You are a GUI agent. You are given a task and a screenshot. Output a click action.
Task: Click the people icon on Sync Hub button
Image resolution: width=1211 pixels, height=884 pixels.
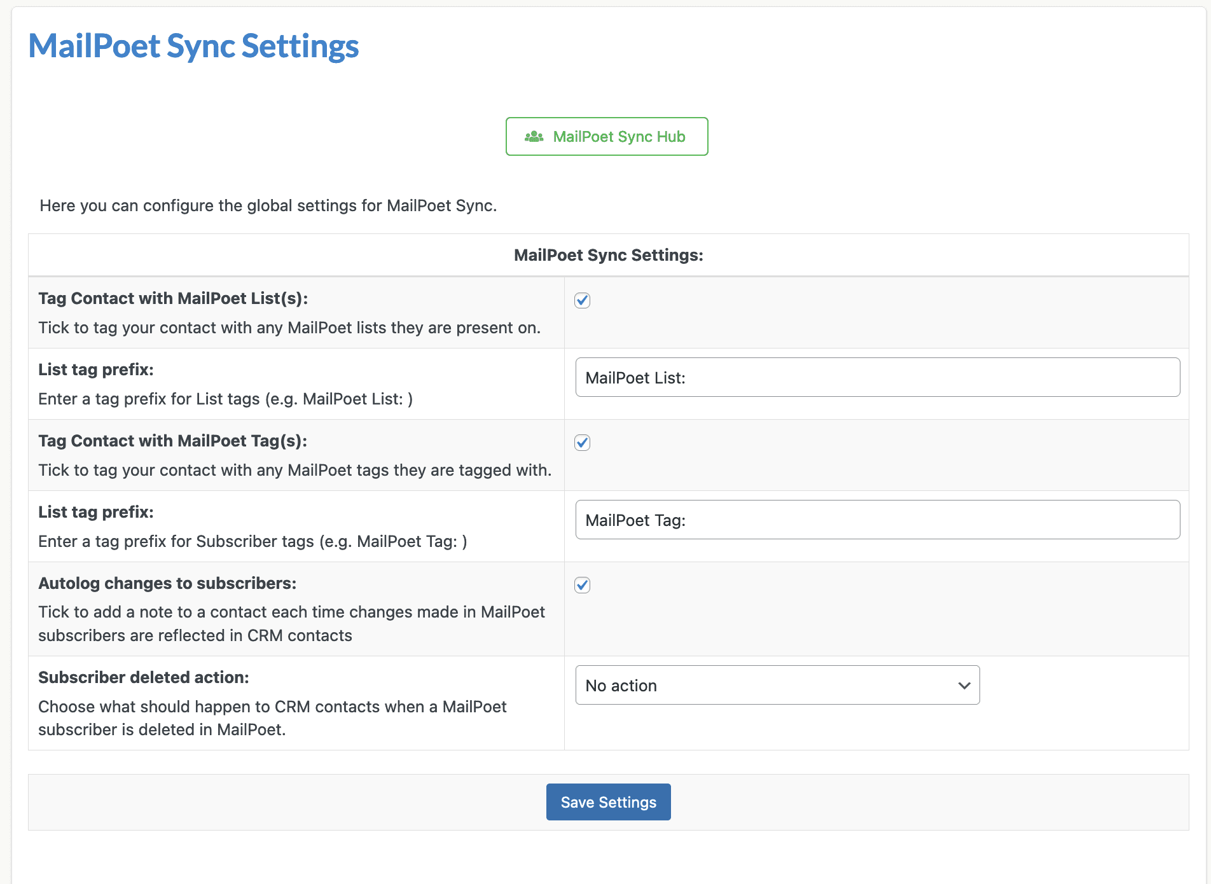tap(534, 137)
